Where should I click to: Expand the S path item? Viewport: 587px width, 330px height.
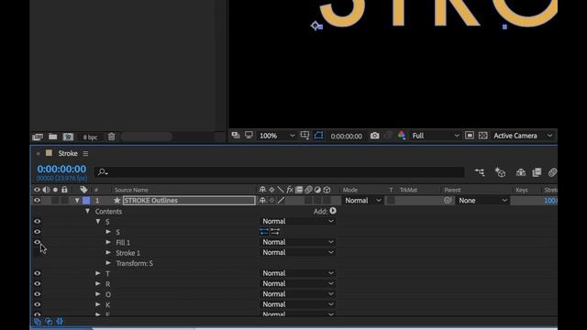point(108,232)
